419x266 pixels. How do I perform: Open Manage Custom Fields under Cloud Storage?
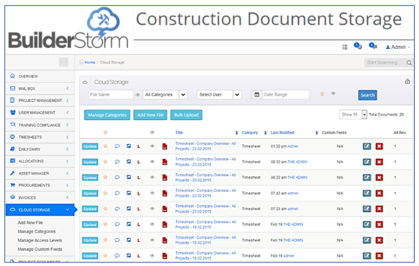point(40,249)
